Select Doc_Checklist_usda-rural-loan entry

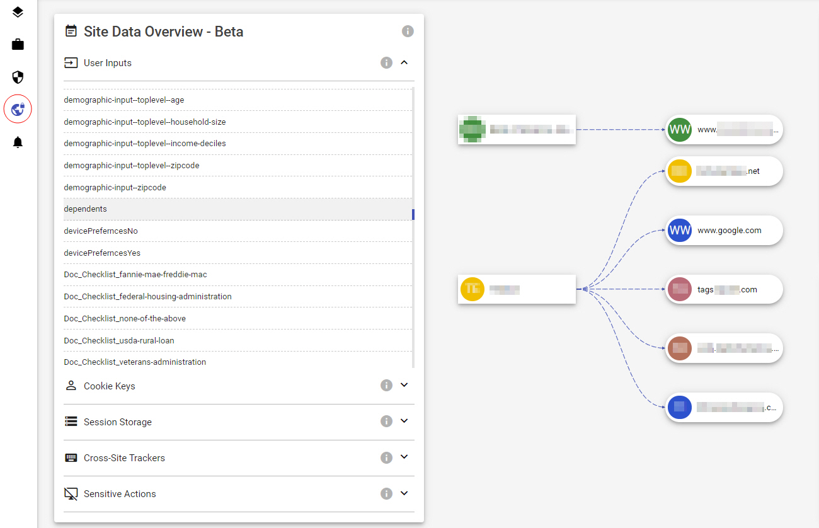coord(238,340)
